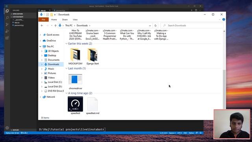Click Python version in VS Code status bar
This screenshot has width=252, height=142.
pos(12,133)
